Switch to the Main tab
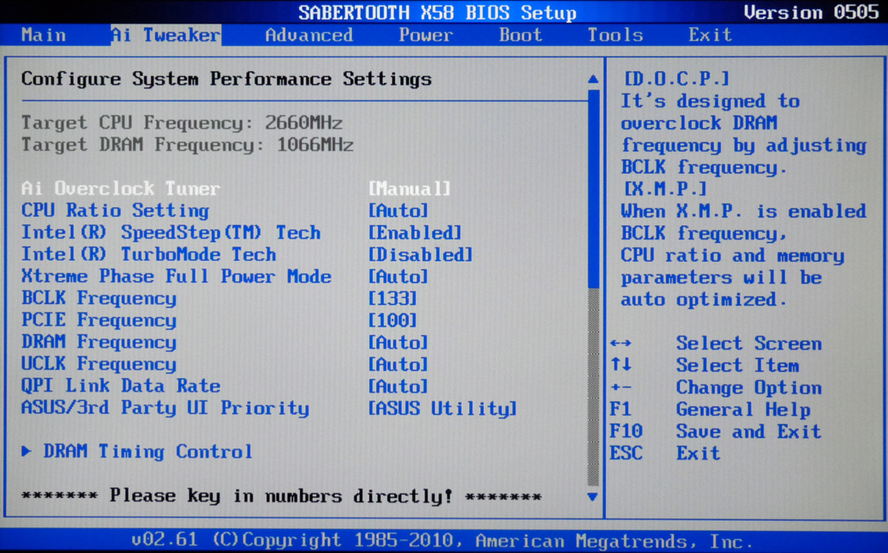Viewport: 888px width, 553px height. (x=42, y=34)
